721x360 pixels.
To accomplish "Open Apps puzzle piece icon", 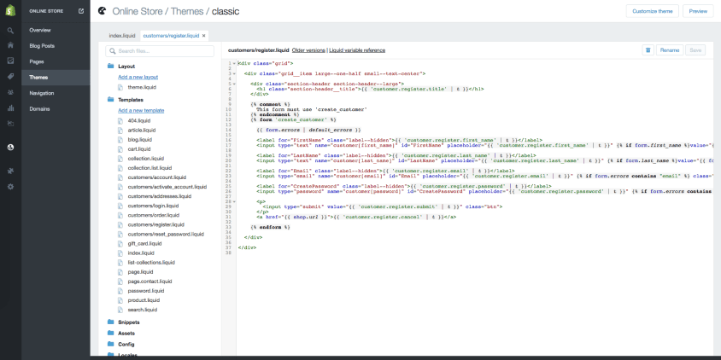I will [10, 171].
